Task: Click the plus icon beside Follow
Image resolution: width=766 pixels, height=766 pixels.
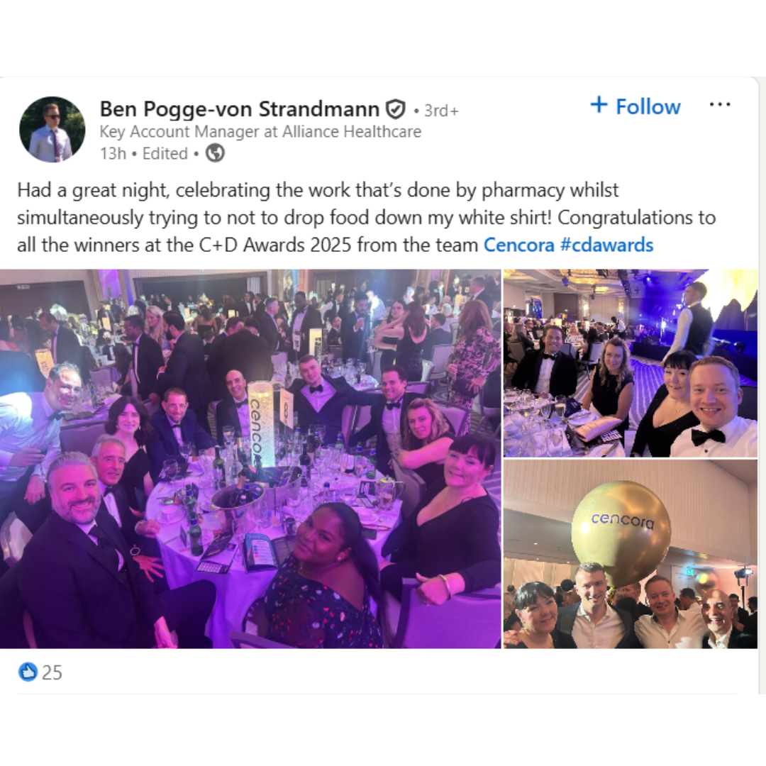Action: pyautogui.click(x=599, y=105)
